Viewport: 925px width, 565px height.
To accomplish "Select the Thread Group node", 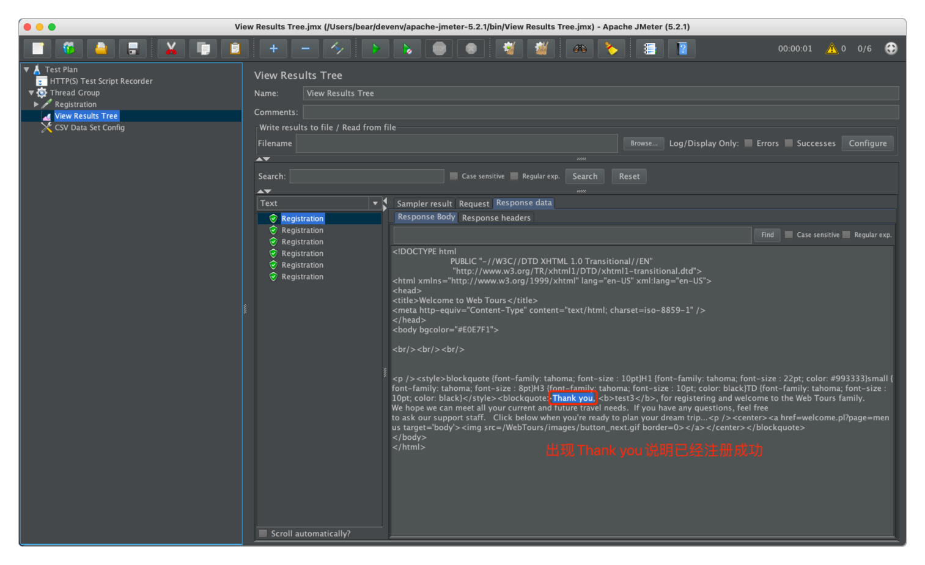I will pos(75,93).
